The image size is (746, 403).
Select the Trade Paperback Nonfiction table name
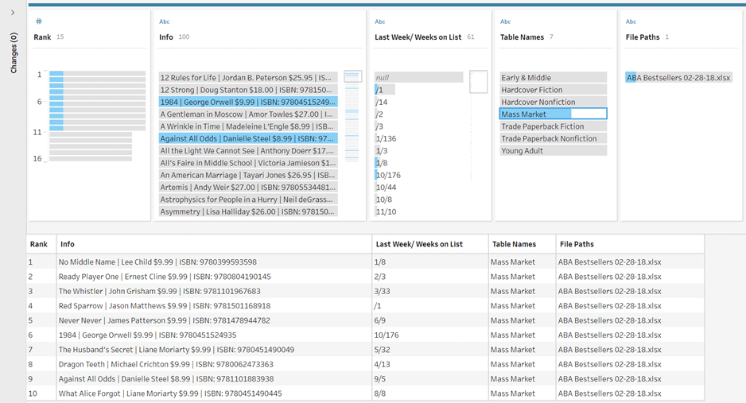pyautogui.click(x=554, y=138)
